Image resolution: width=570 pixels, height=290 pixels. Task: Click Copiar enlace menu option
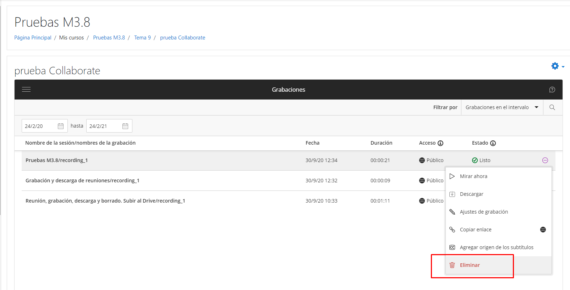(x=476, y=230)
